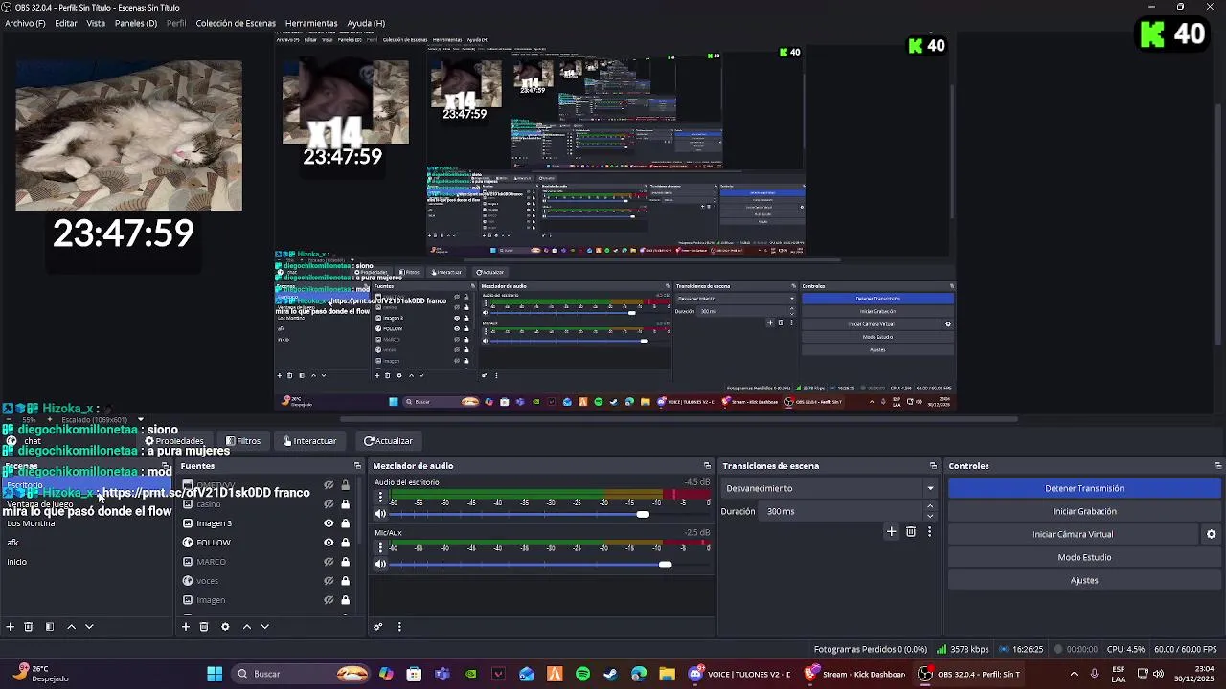Open scene filters icon in Escenas toolbar
This screenshot has width=1226, height=689.
[50, 627]
